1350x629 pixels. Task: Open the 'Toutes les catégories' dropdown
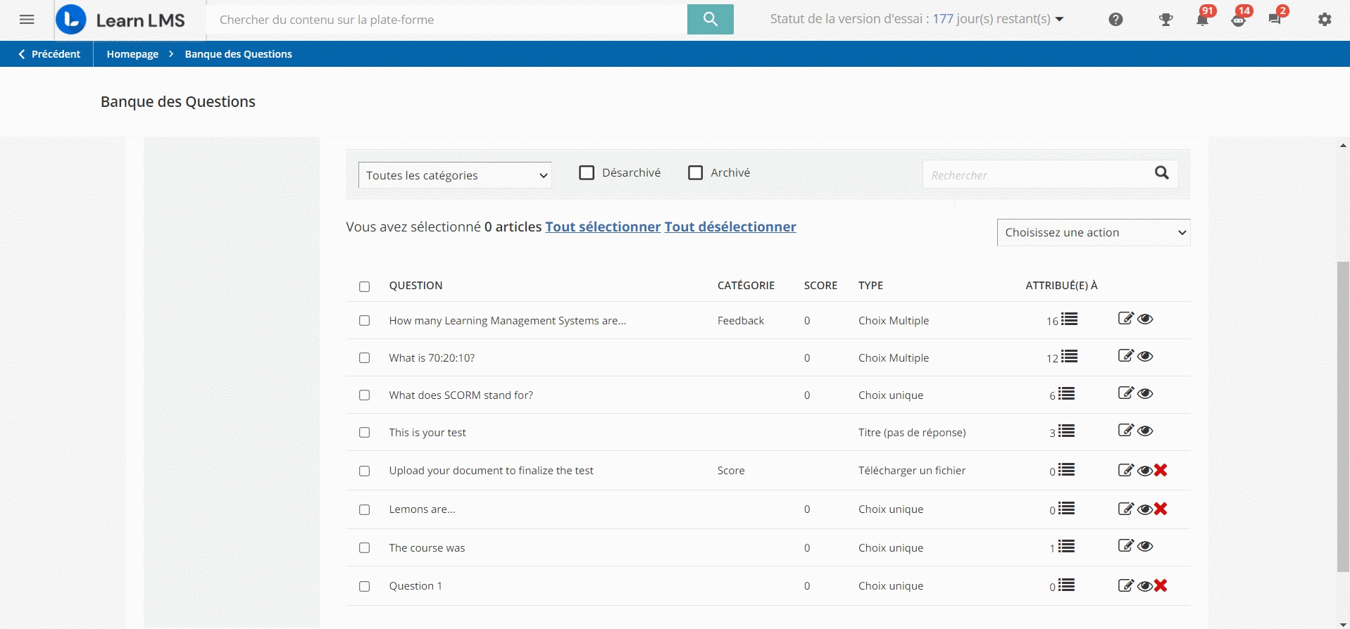point(455,175)
